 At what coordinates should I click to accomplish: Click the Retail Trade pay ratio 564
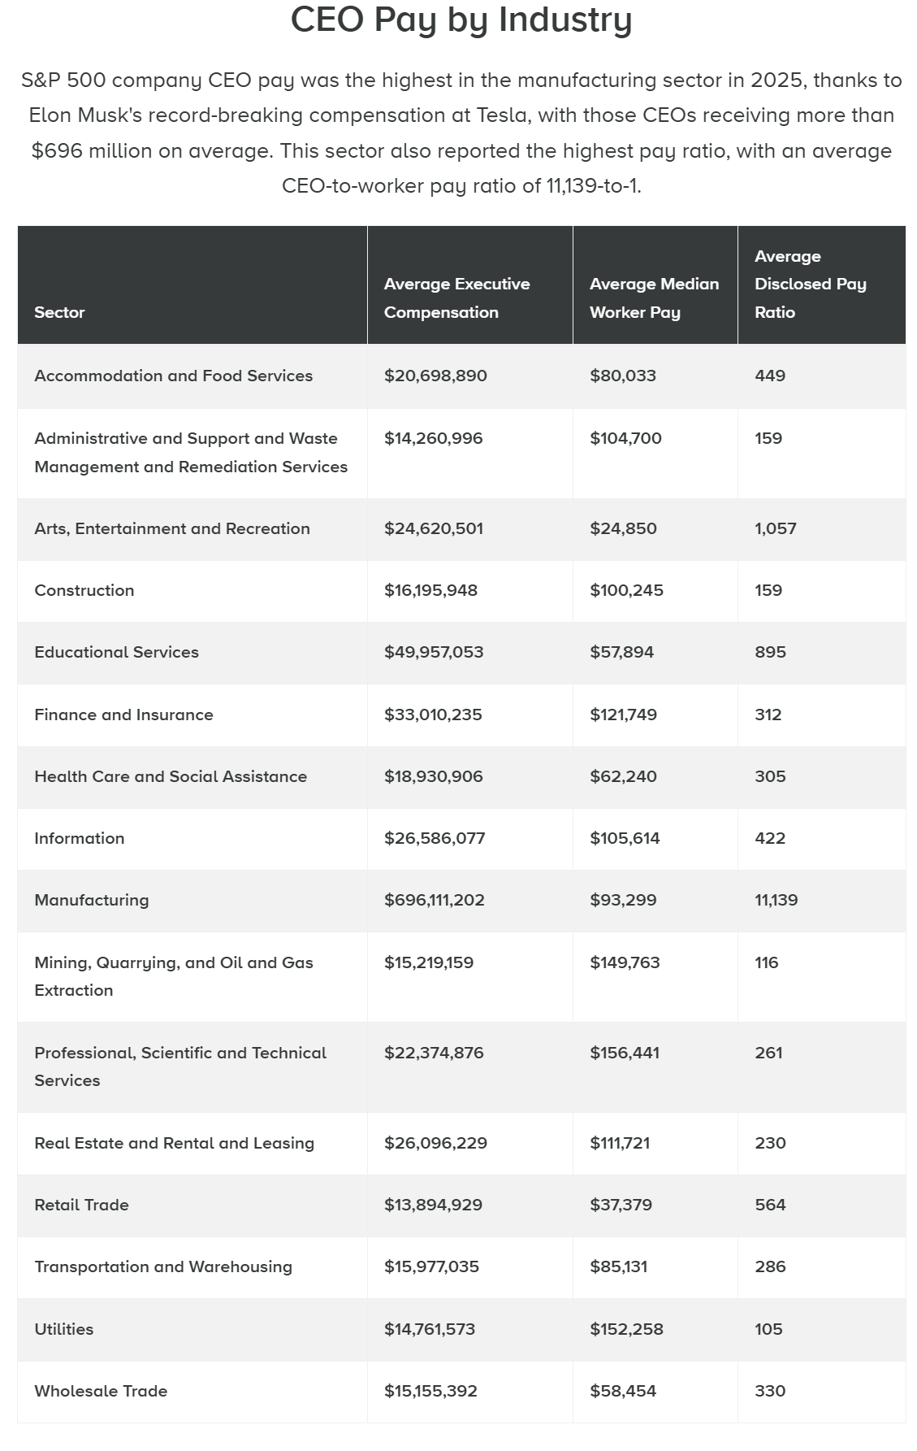tap(770, 1206)
